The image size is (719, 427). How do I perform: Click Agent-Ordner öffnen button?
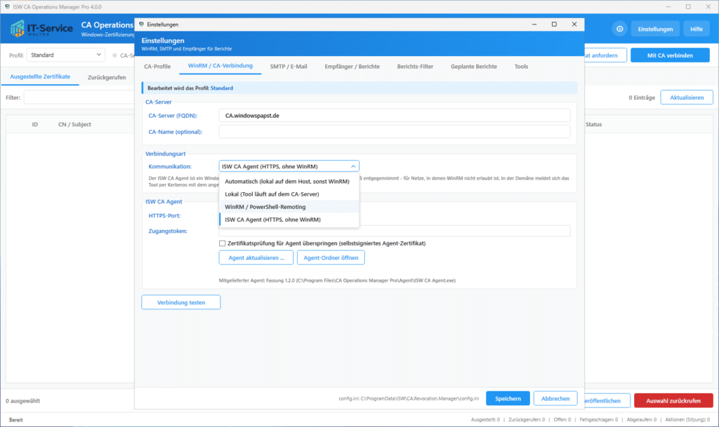click(331, 257)
